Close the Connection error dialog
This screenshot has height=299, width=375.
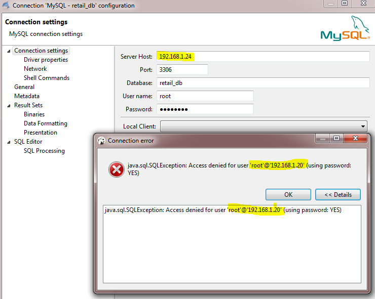(355, 138)
